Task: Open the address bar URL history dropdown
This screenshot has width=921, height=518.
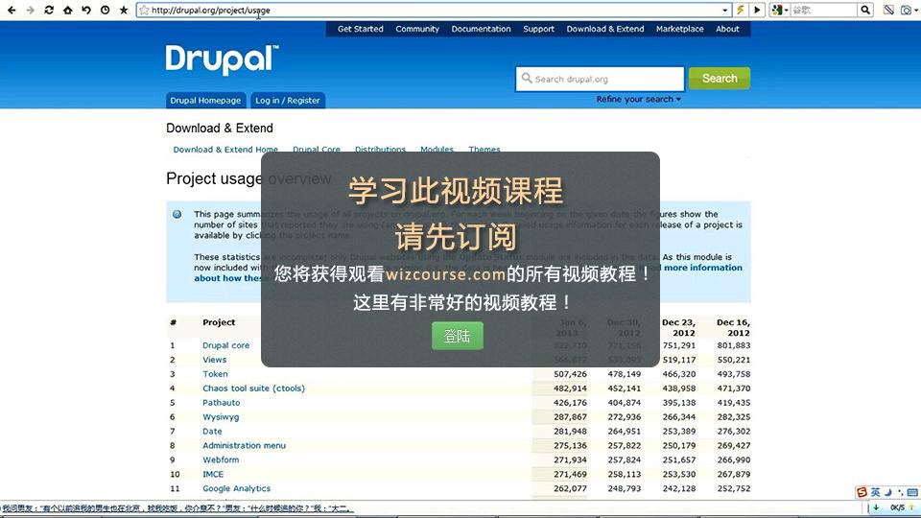Action: pos(725,10)
